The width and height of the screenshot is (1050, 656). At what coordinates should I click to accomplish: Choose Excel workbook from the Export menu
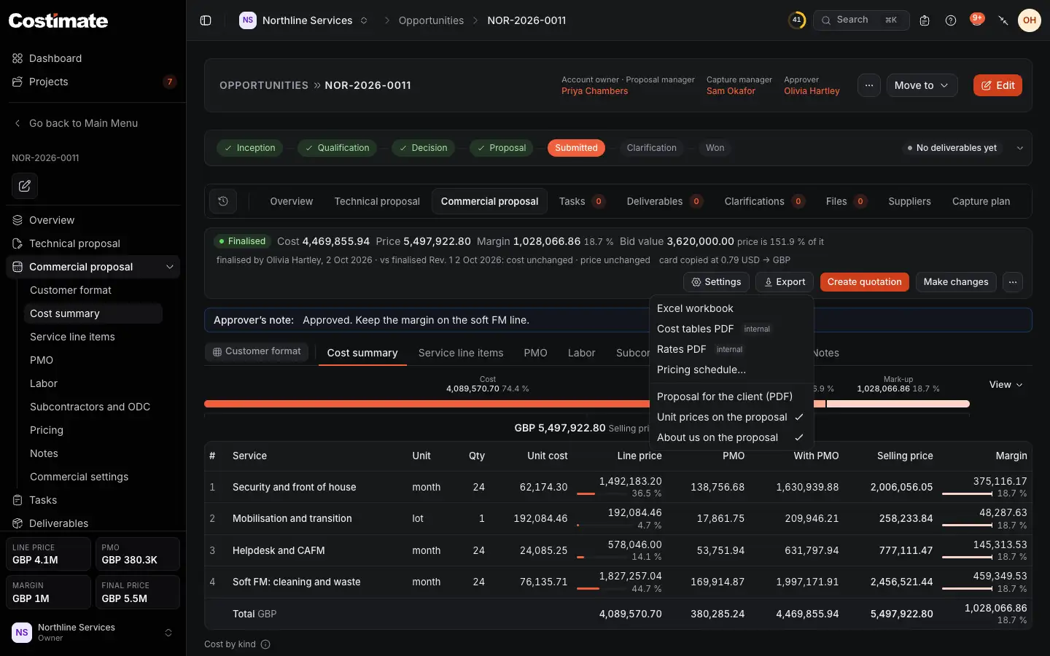(731, 308)
